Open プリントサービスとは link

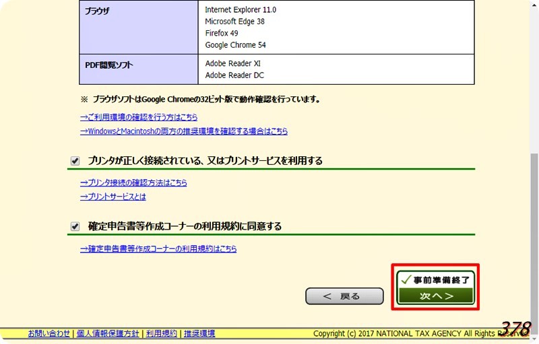click(x=113, y=197)
